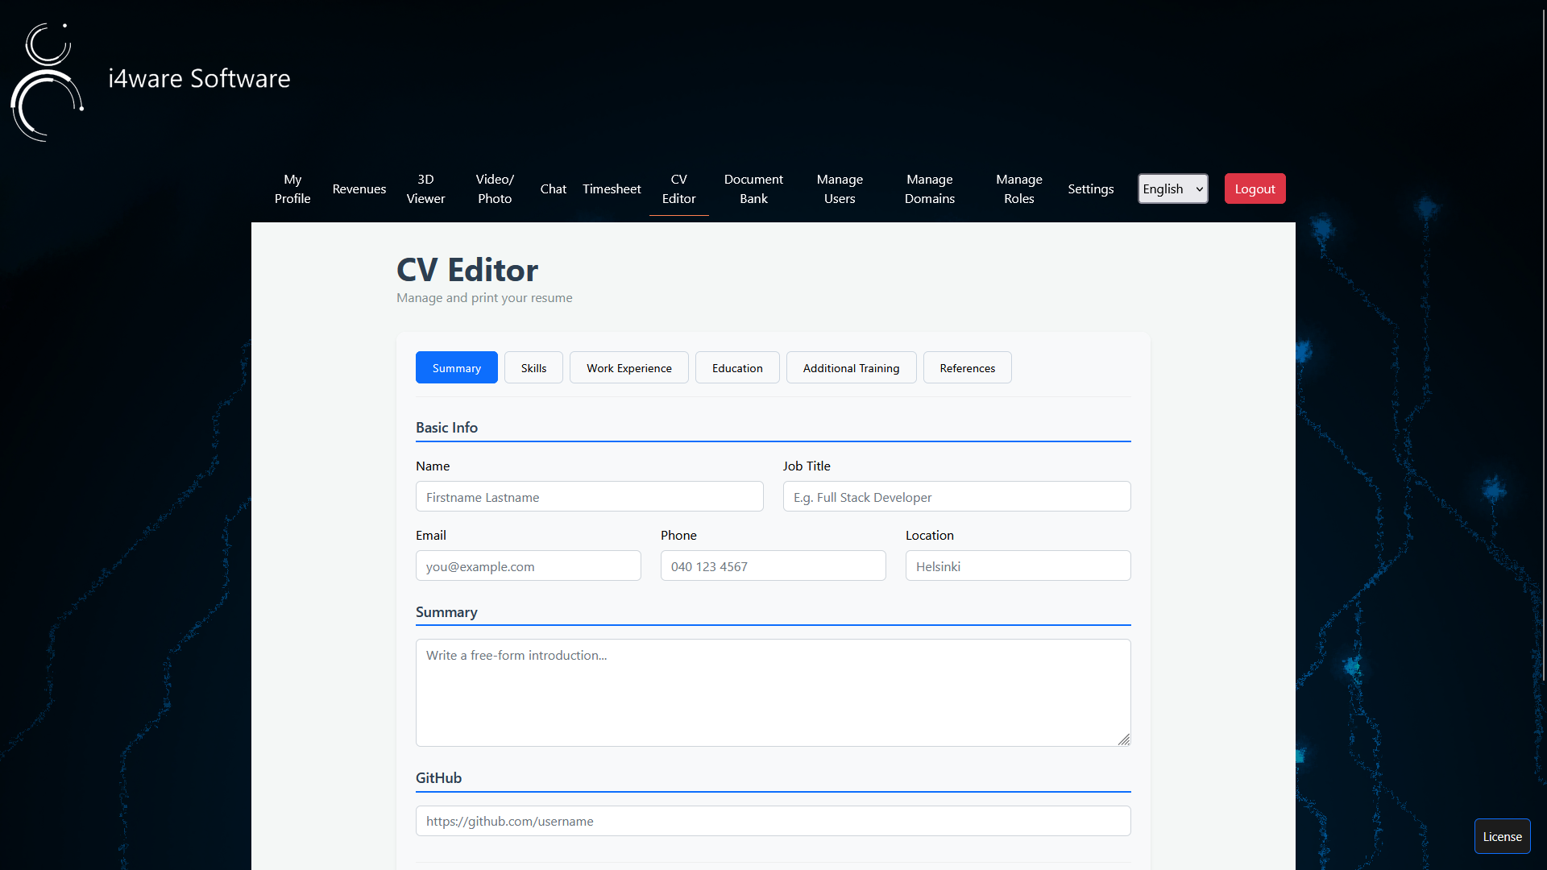The width and height of the screenshot is (1547, 870).
Task: Click the Job Title input field
Action: (957, 496)
